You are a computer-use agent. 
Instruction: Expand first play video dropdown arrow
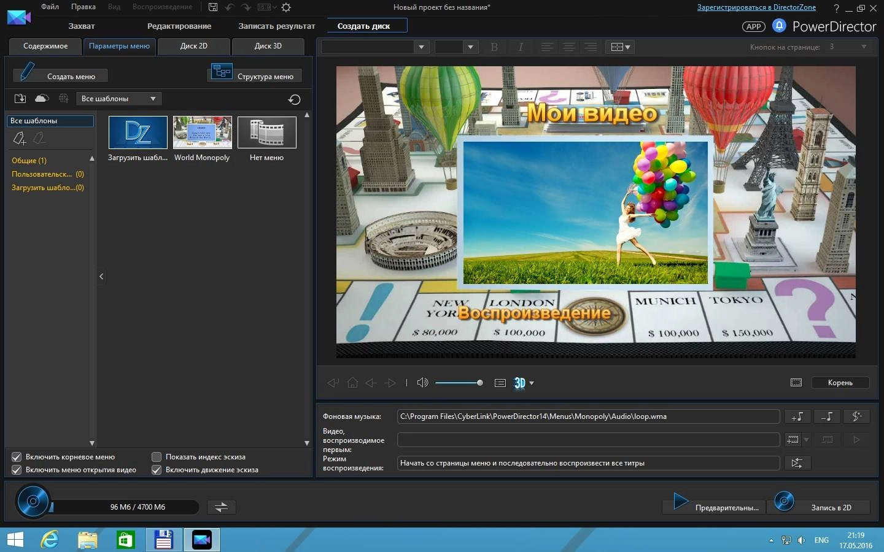coord(807,440)
